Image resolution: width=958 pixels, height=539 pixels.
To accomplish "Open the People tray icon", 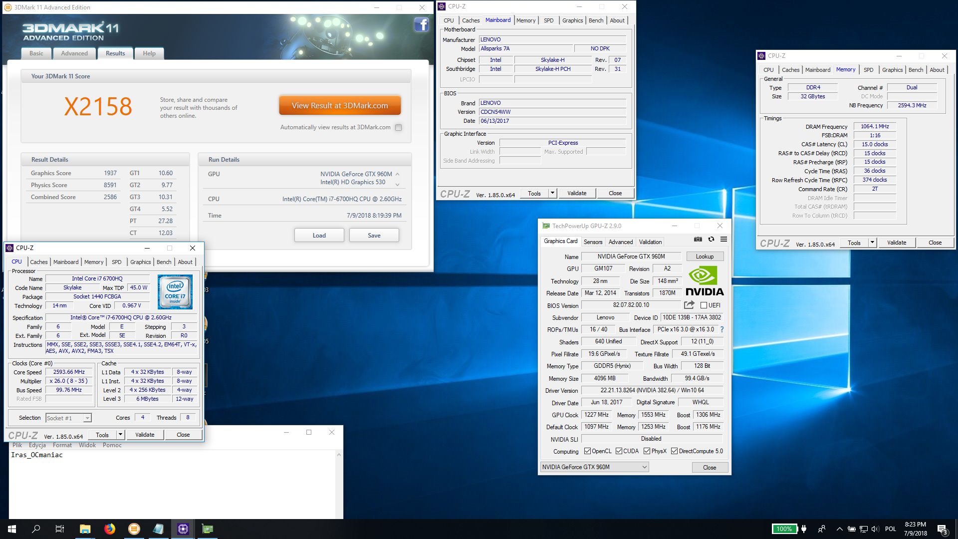I will pyautogui.click(x=822, y=529).
